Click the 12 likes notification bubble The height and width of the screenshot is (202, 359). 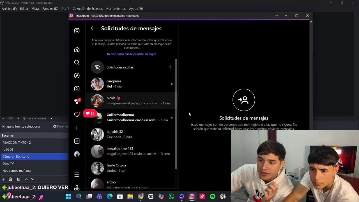pos(90,114)
